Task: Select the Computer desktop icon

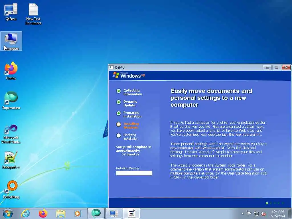Action: [11, 41]
